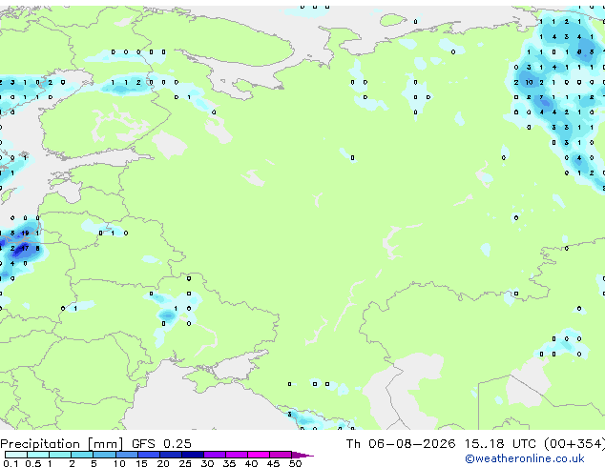Click the '17' precipitation value on map

25,248
